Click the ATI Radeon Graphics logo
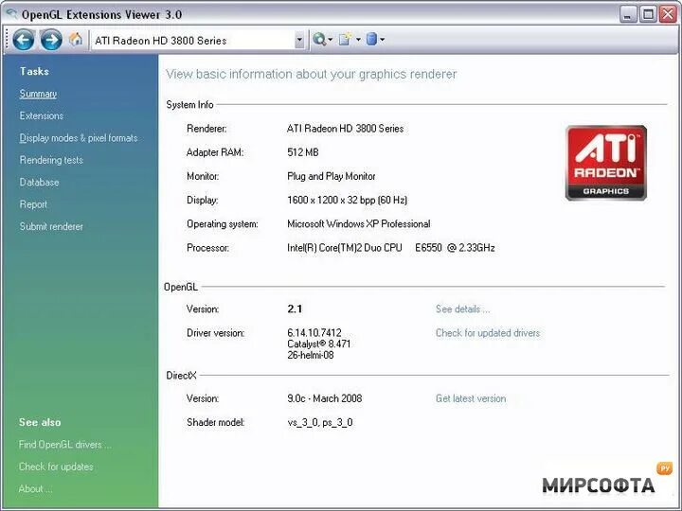 (x=606, y=163)
